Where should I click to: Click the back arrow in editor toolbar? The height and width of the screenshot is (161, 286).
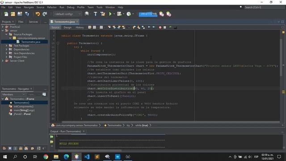pyautogui.click(x=149, y=27)
